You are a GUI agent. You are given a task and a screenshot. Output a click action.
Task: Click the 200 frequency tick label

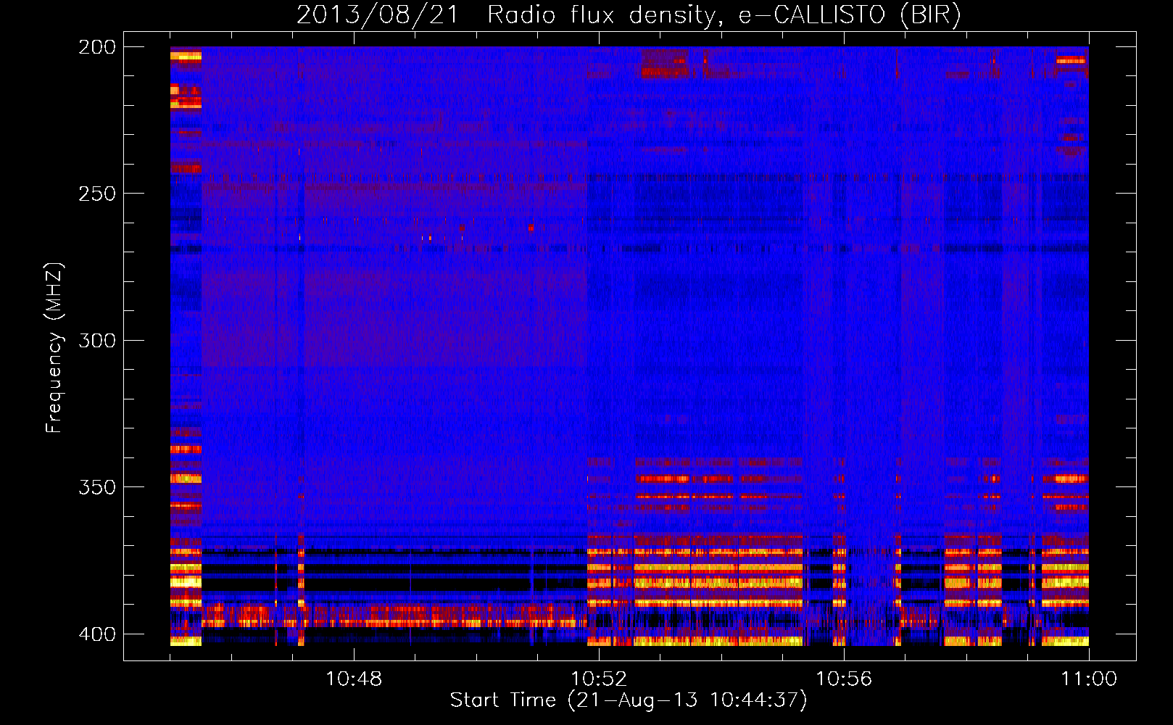click(x=97, y=47)
